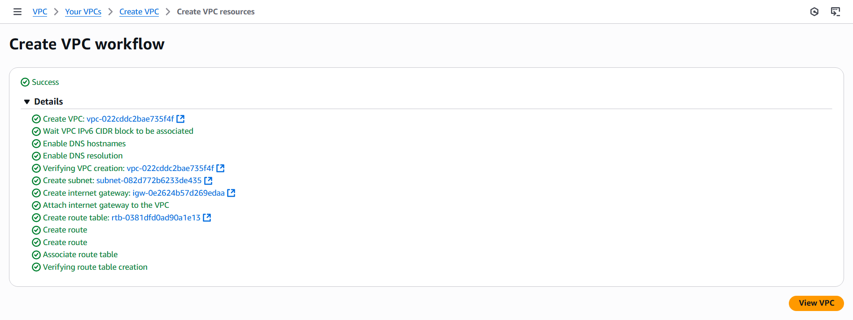Open external link icon beside internet gateway ID
This screenshot has height=320, width=853.
[x=231, y=193]
